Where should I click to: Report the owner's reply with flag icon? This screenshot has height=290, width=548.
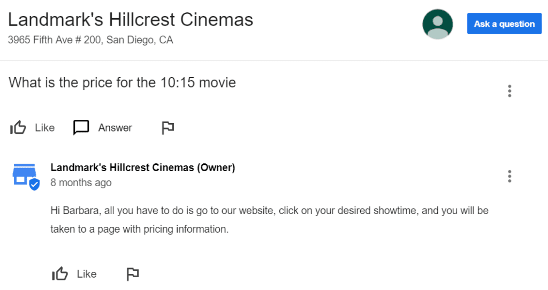click(133, 274)
